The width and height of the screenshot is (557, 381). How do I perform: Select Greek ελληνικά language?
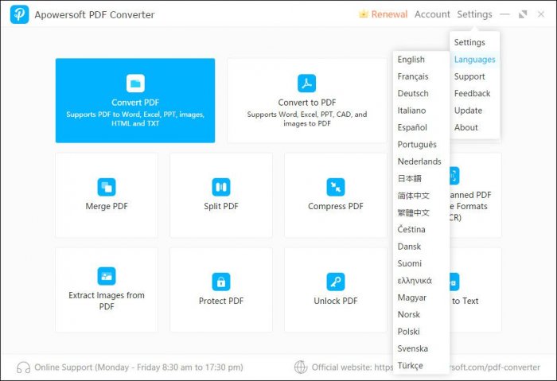pos(421,281)
